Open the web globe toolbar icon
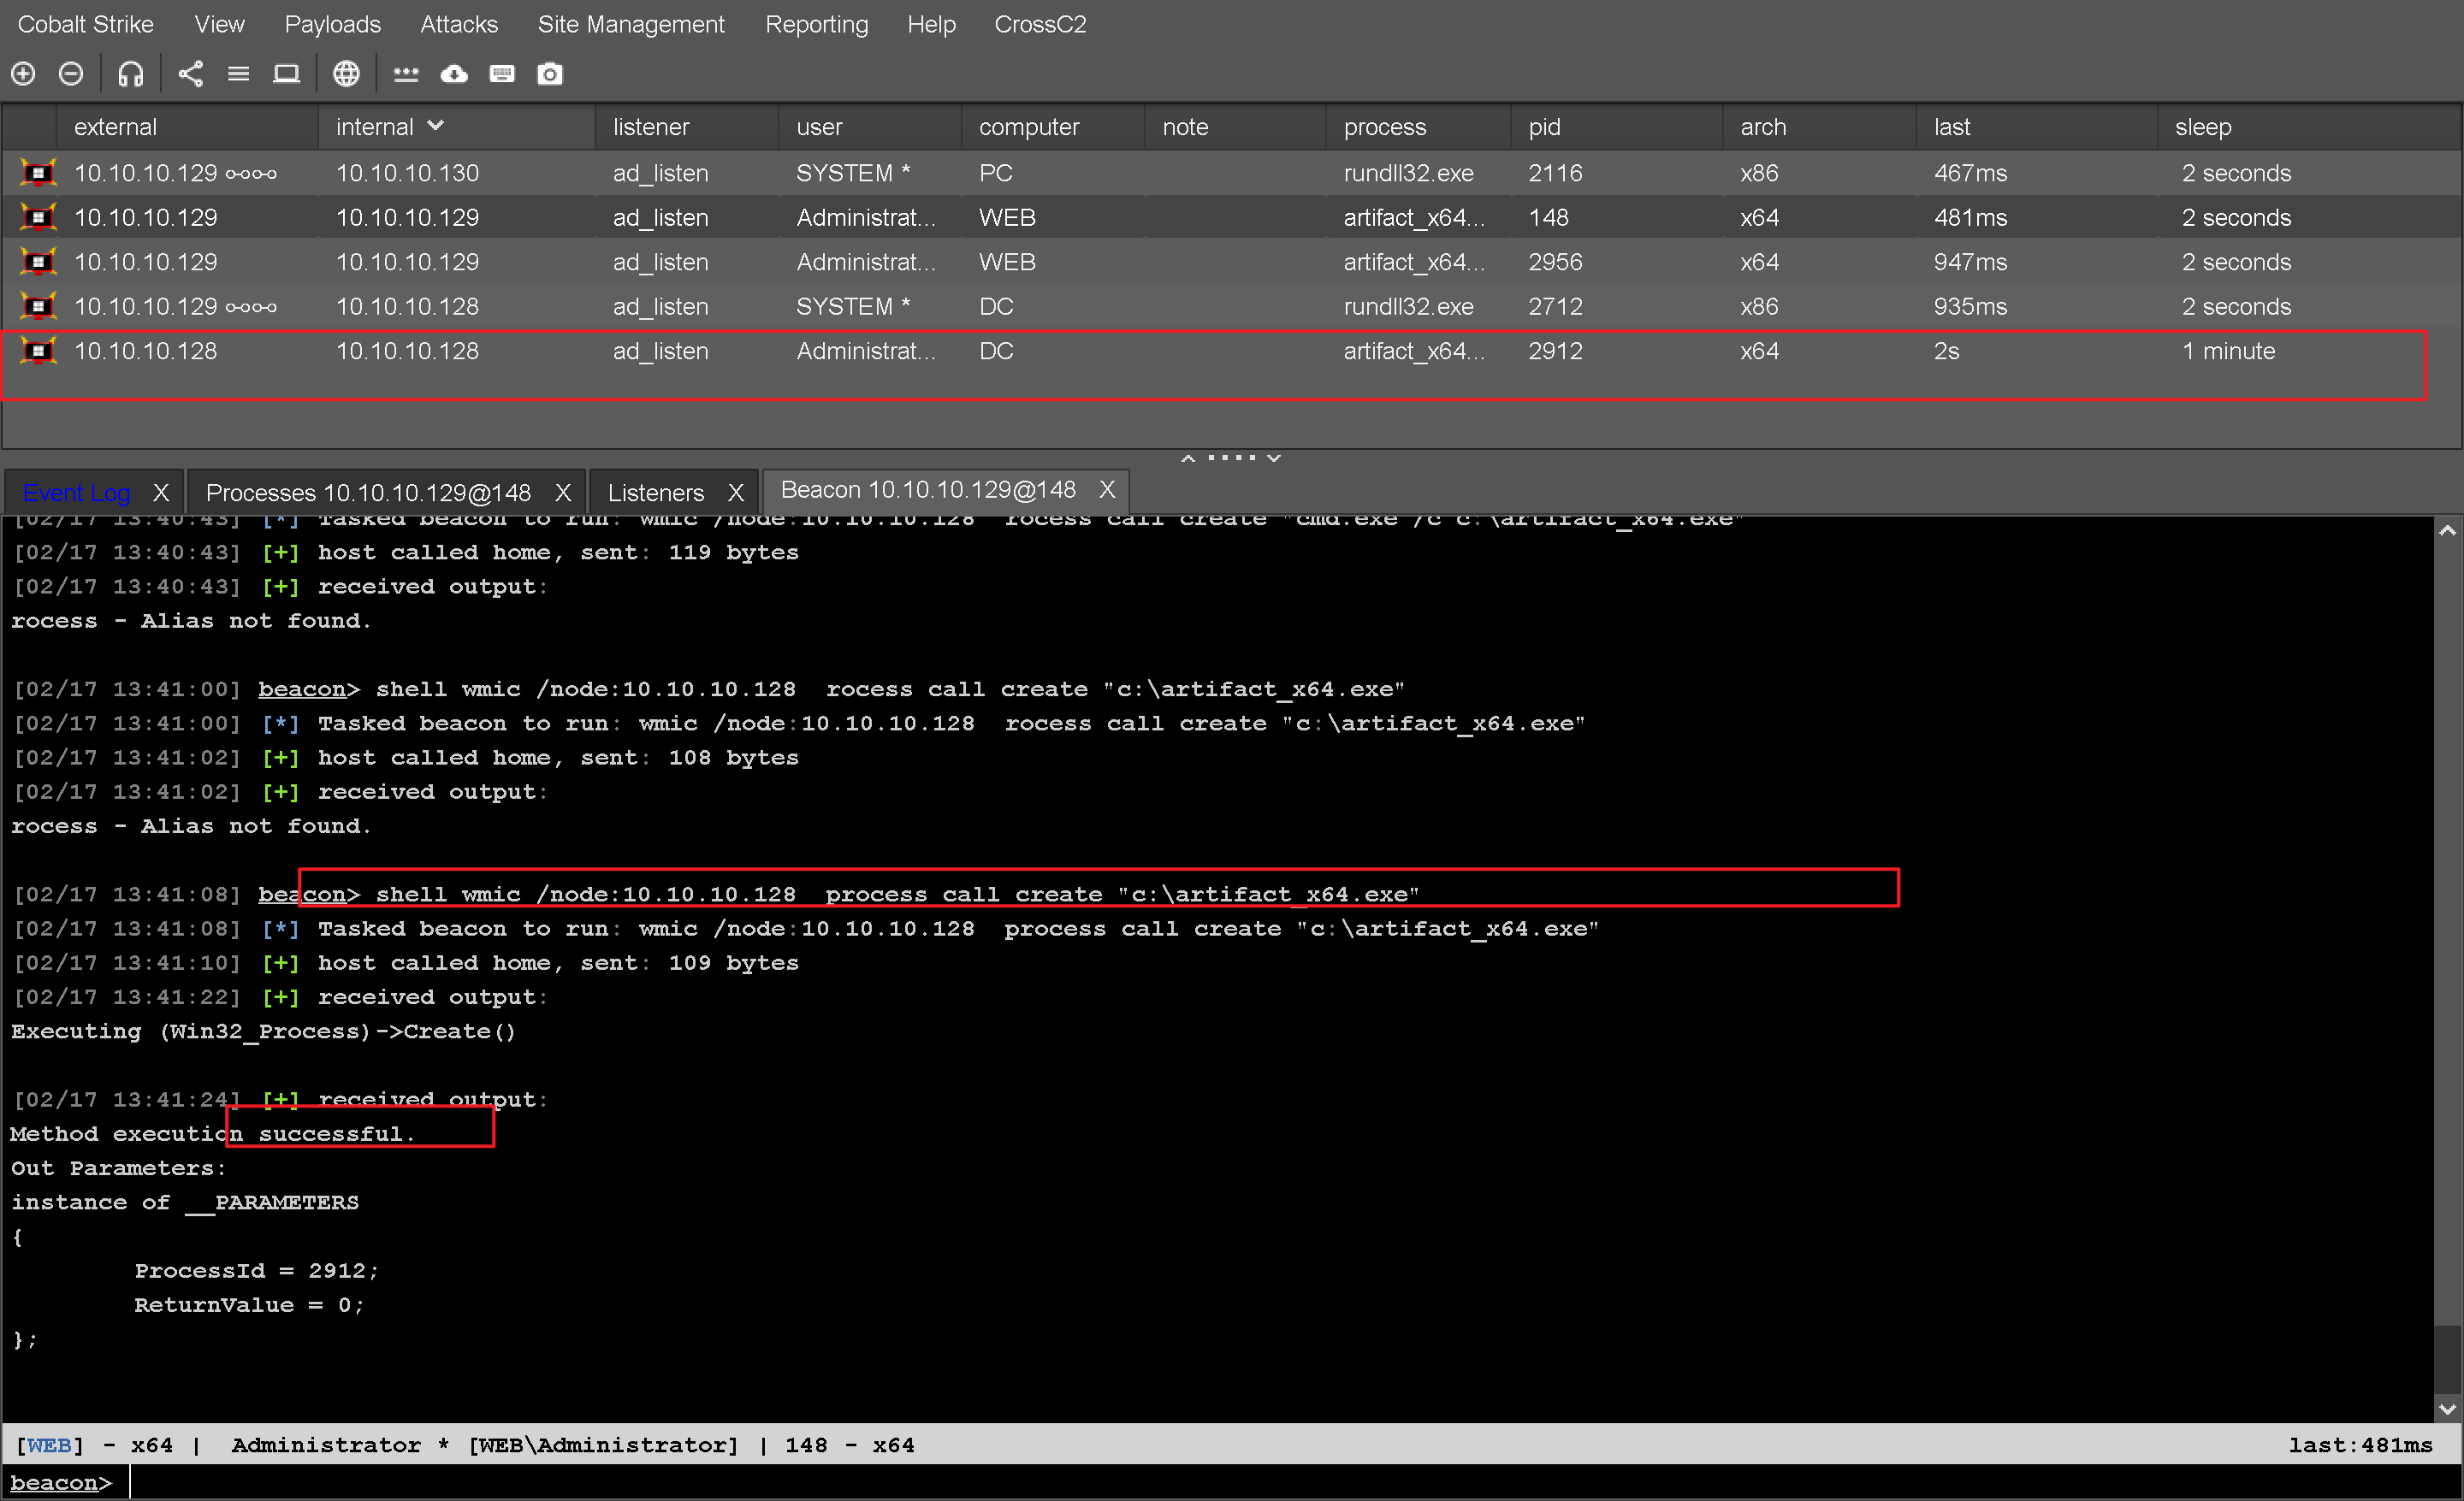Image resolution: width=2464 pixels, height=1501 pixels. pos(346,74)
